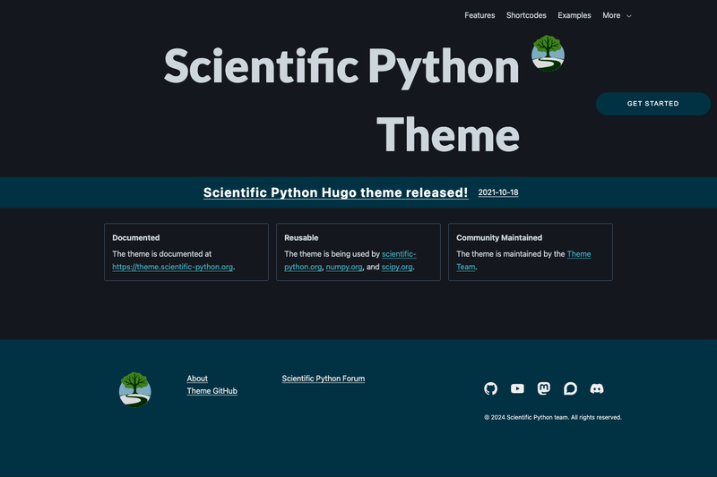Click the tree logo in the footer
This screenshot has height=477, width=717.
click(x=135, y=389)
